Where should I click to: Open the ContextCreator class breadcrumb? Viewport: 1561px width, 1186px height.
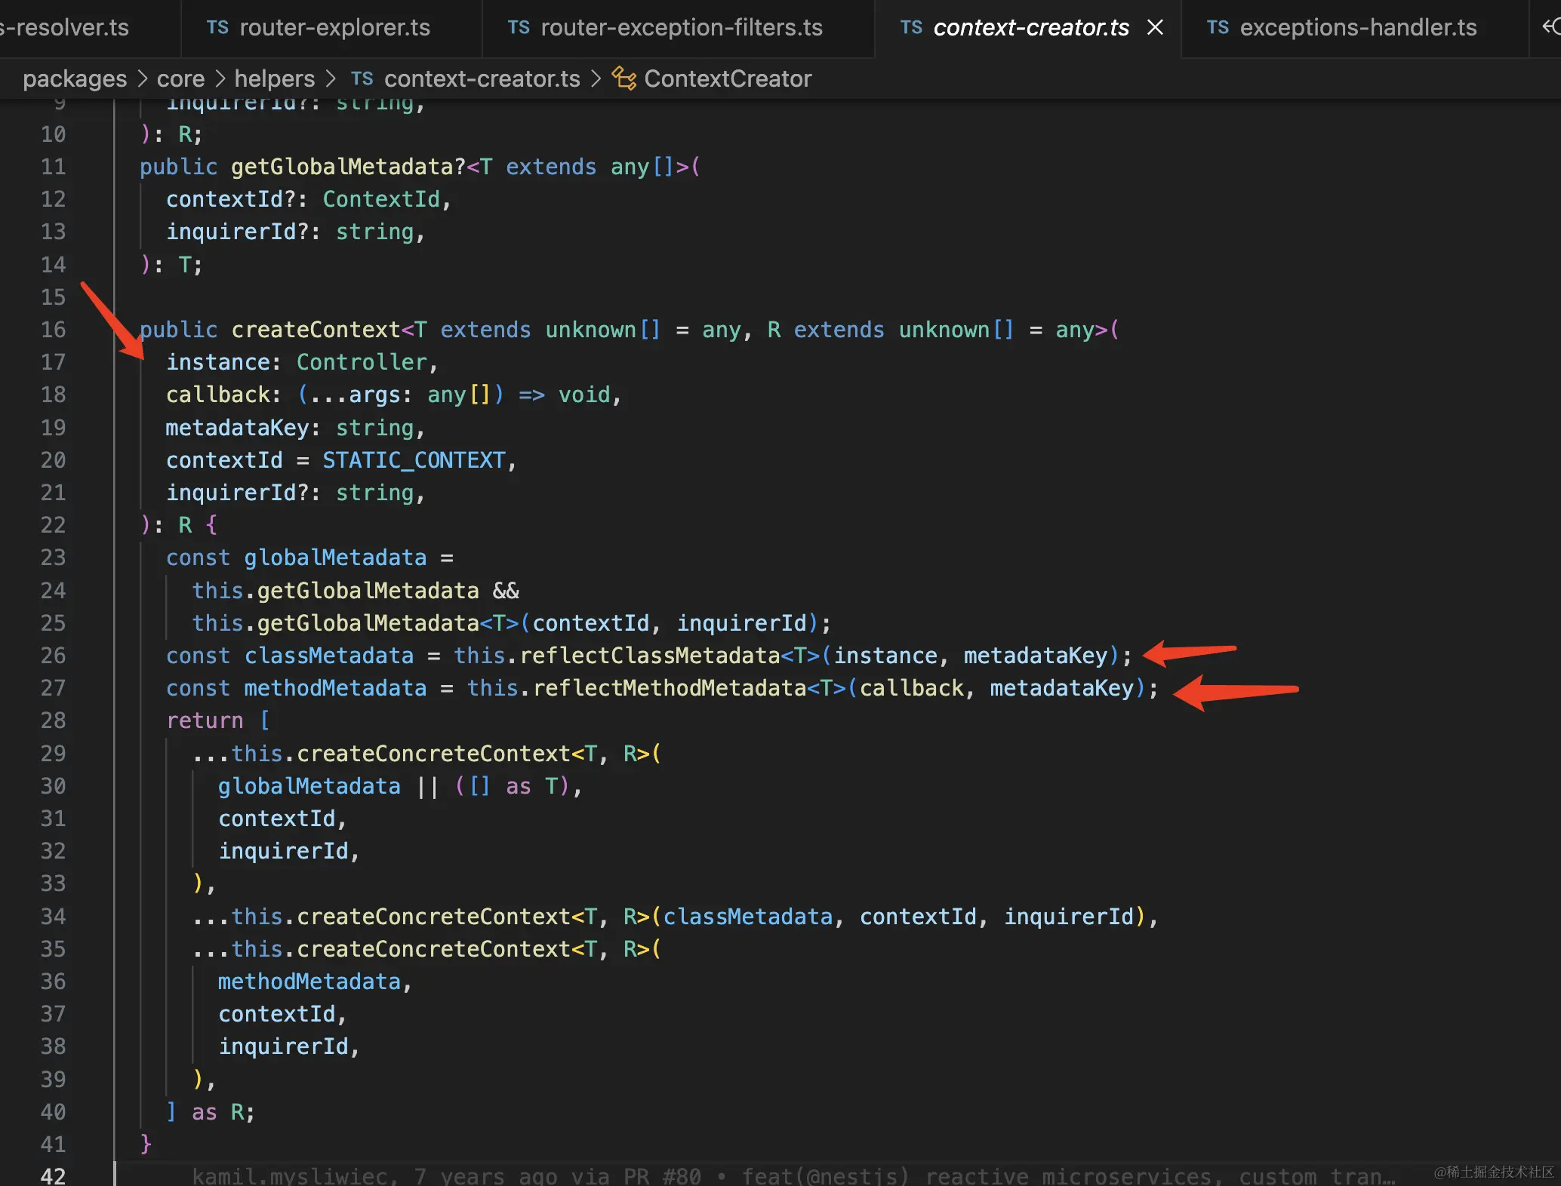(728, 78)
